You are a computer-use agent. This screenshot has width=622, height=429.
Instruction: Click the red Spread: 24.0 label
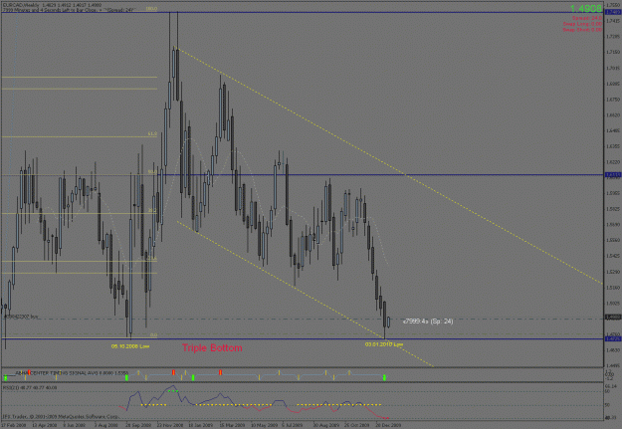click(x=587, y=18)
